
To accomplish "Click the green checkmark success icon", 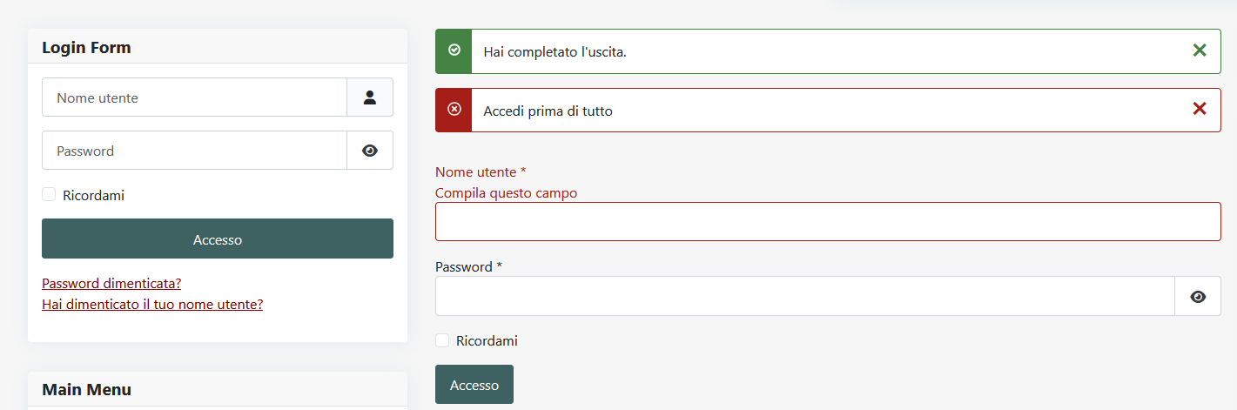I will pyautogui.click(x=454, y=50).
